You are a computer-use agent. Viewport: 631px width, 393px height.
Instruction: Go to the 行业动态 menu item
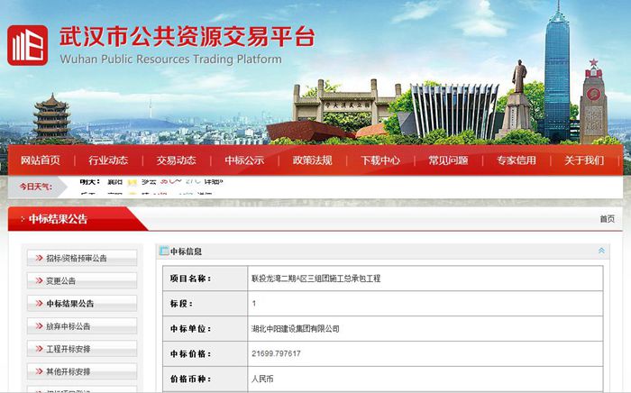106,160
